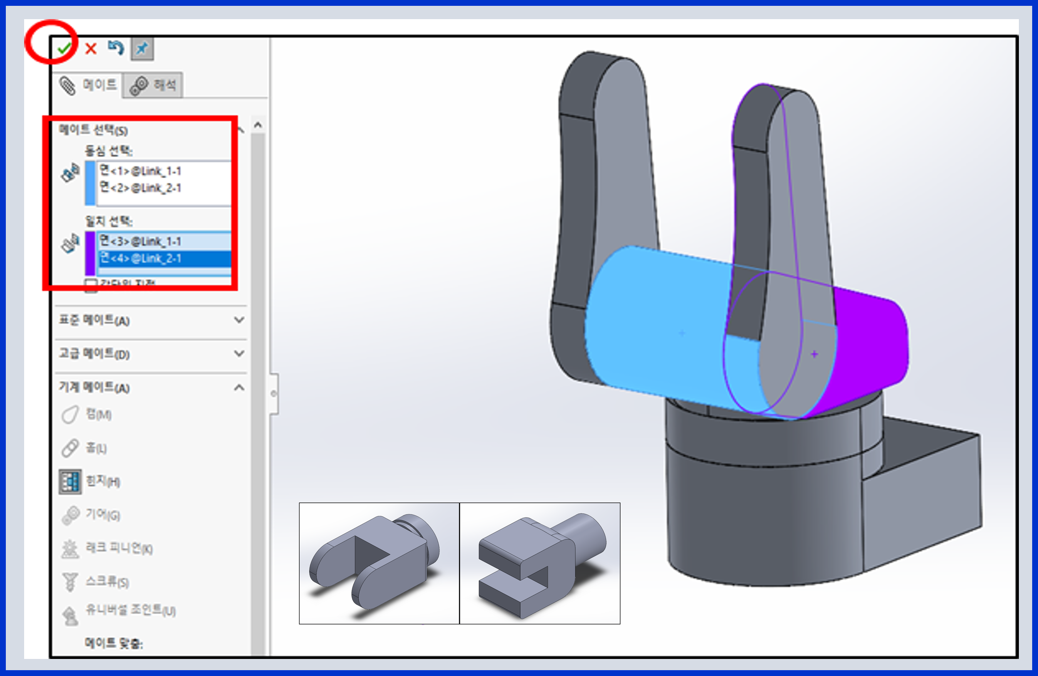Screen dimensions: 1038x676
Task: Expand the 표준 메이트(A) section
Action: pyautogui.click(x=239, y=320)
